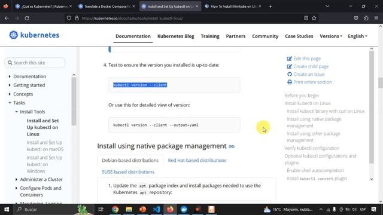The image size is (383, 215).
Task: Open the extensions puzzle icon
Action: [366, 18]
